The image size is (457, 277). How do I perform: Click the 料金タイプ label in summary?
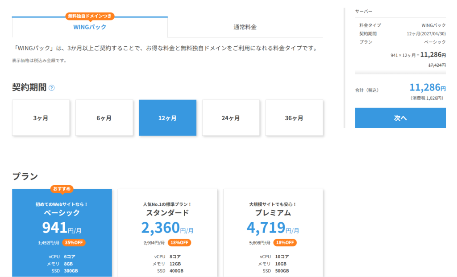click(x=370, y=25)
